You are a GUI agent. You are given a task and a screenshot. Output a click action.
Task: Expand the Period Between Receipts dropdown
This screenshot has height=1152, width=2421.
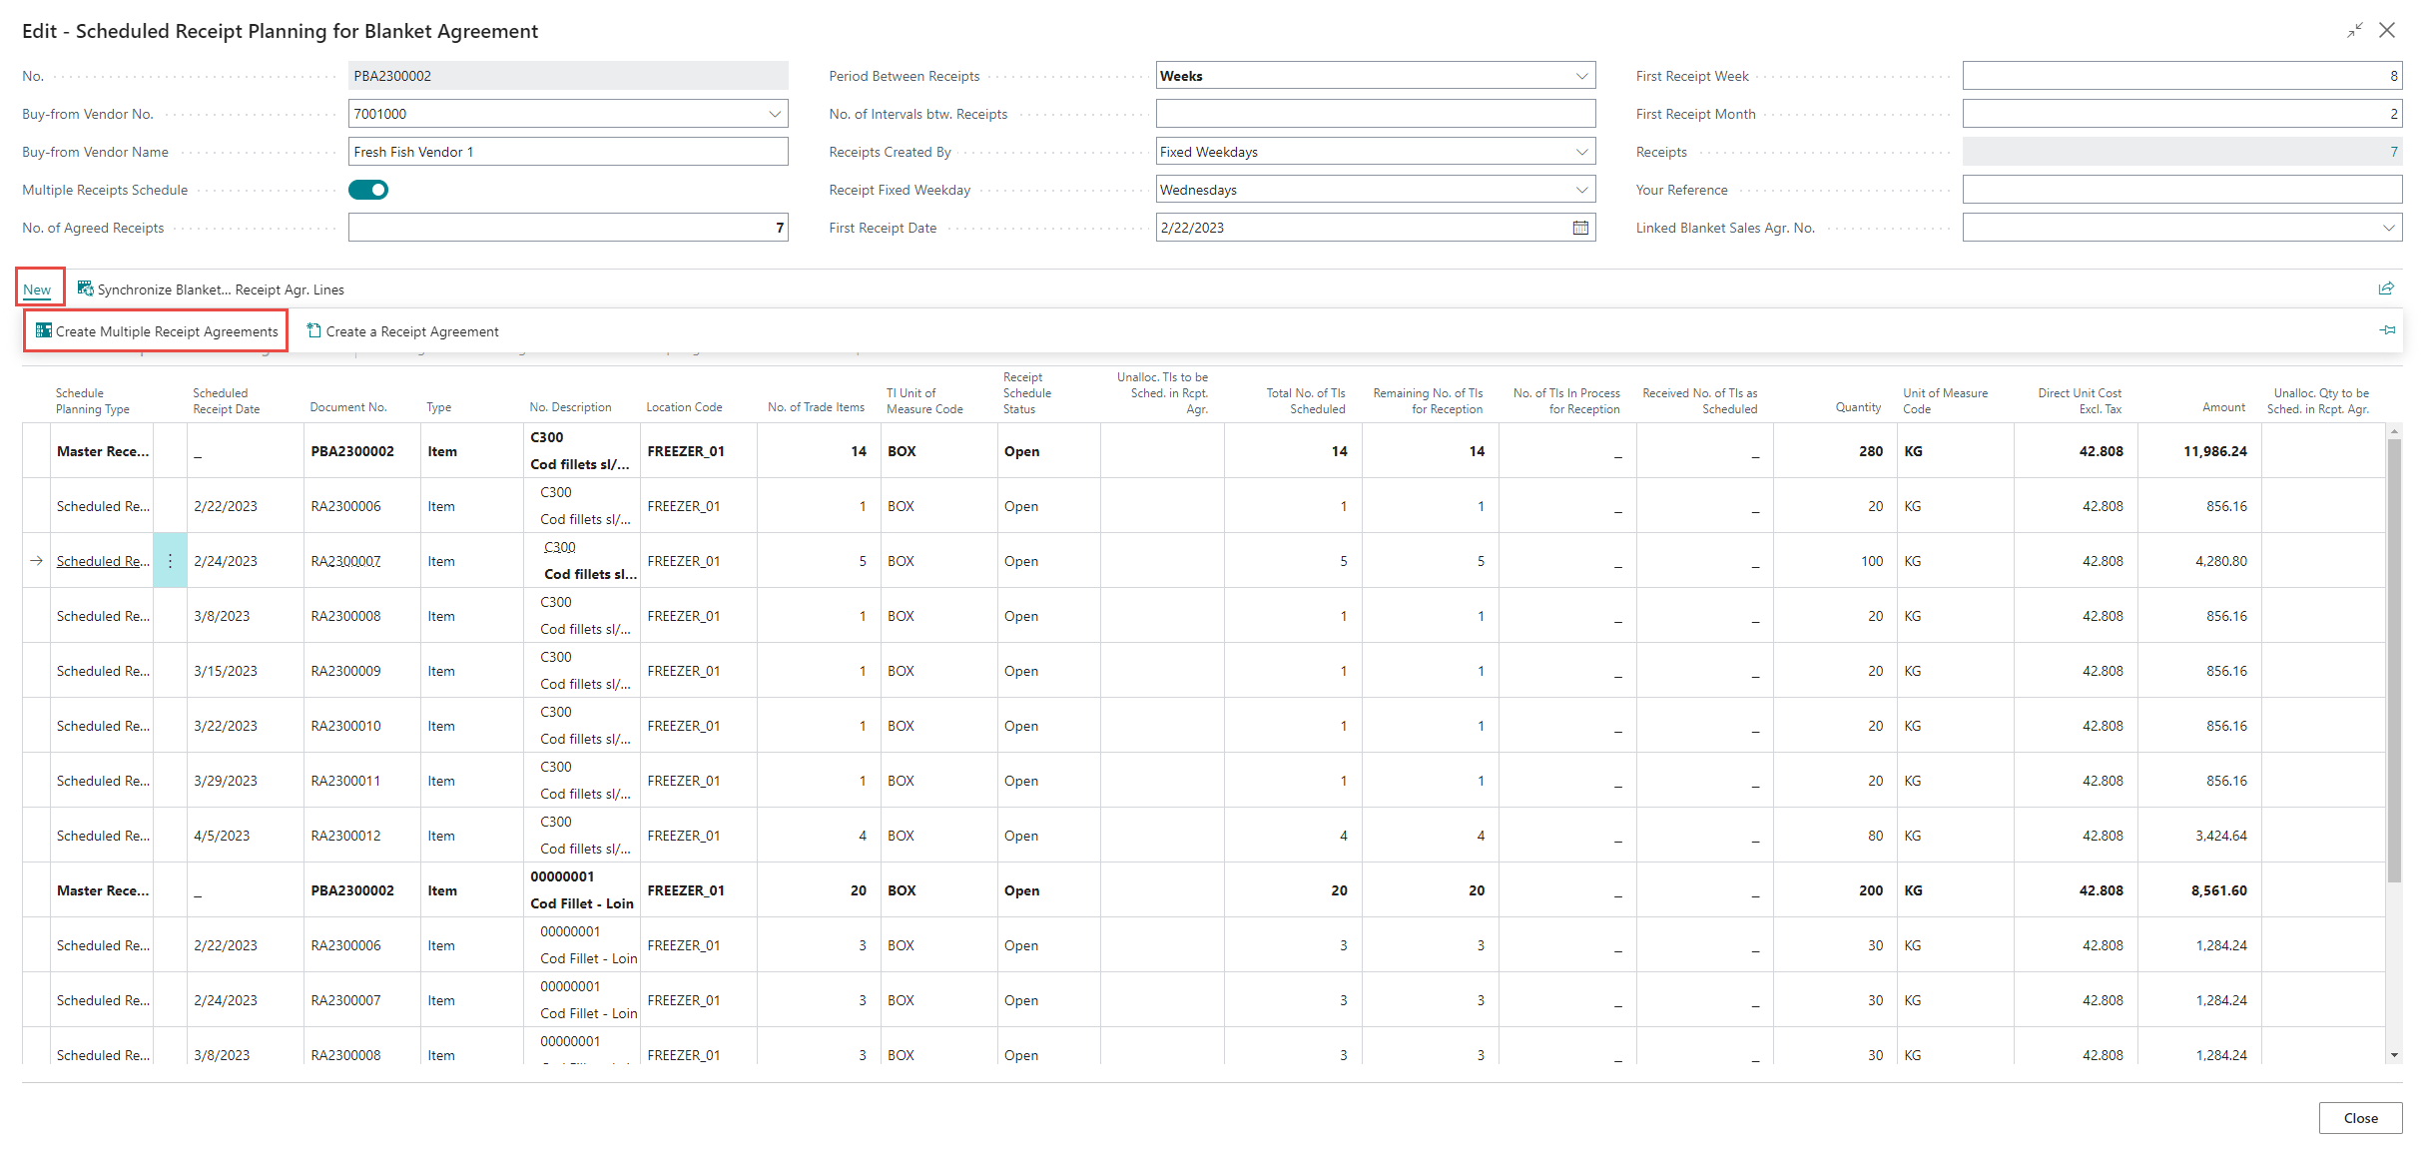click(x=1581, y=76)
